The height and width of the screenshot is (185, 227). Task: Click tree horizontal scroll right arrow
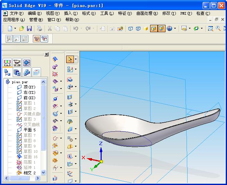37,178
